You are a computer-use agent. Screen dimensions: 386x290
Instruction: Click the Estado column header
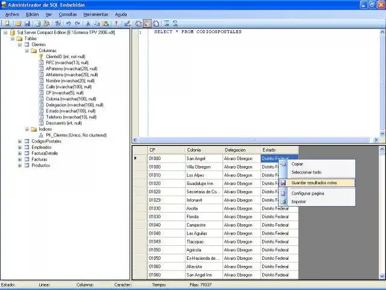pyautogui.click(x=279, y=150)
